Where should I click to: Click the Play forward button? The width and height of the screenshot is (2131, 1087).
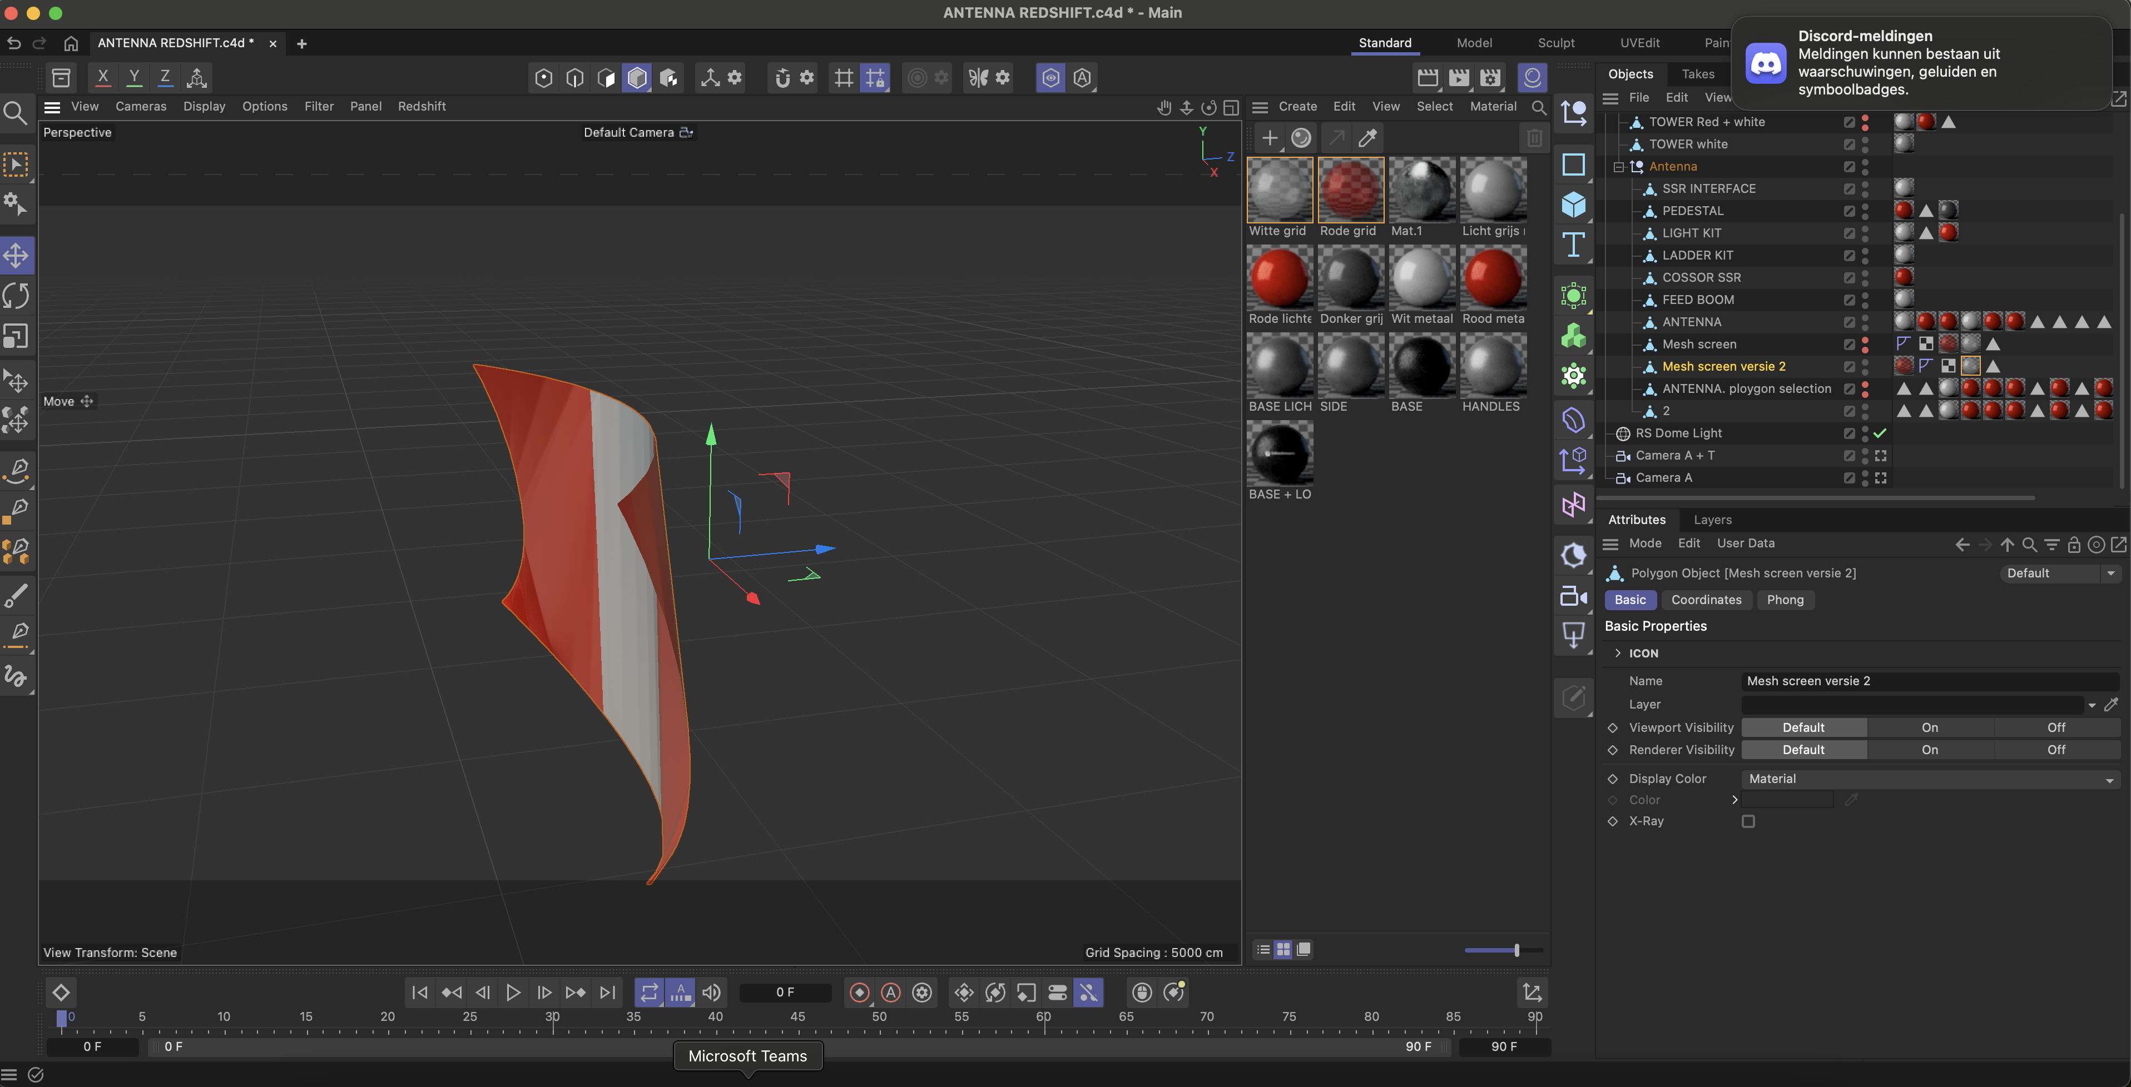tap(513, 992)
